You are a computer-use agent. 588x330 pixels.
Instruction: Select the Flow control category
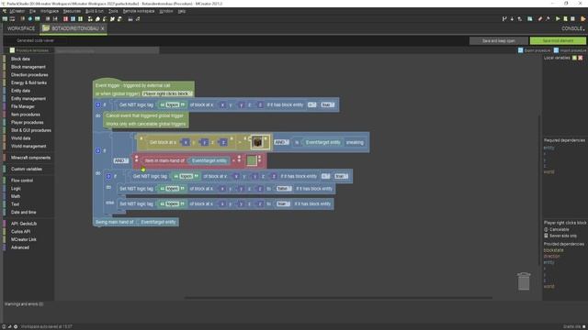22,181
